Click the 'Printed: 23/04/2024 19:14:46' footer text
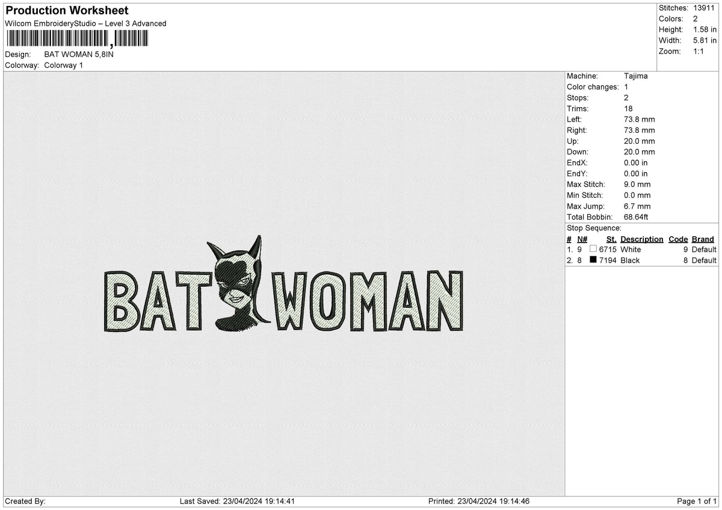This screenshot has width=722, height=510. 479,501
